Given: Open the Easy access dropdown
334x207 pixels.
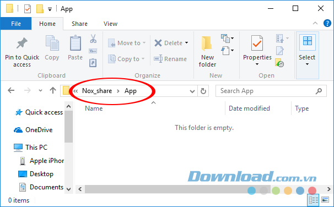Looking at the screenshot, I should click(228, 51).
